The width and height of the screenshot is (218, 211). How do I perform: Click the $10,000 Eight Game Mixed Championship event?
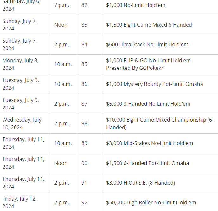tap(160, 123)
